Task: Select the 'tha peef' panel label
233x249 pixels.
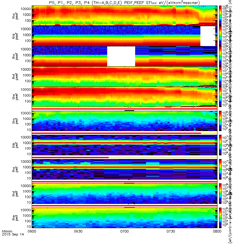Action: pos(15,16)
